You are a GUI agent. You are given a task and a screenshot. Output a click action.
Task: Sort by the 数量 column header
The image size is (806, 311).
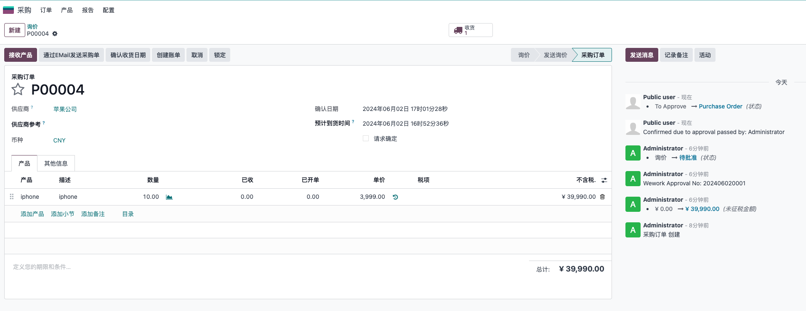(153, 180)
